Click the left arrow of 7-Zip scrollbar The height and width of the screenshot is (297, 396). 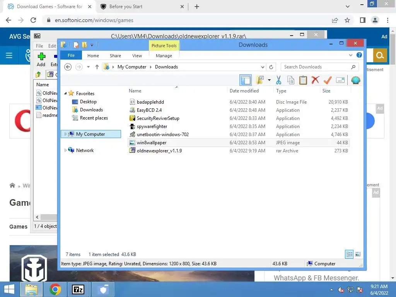click(x=37, y=217)
